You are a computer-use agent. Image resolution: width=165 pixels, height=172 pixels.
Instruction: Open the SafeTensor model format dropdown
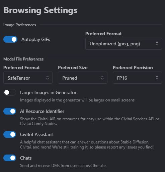coord(28,78)
